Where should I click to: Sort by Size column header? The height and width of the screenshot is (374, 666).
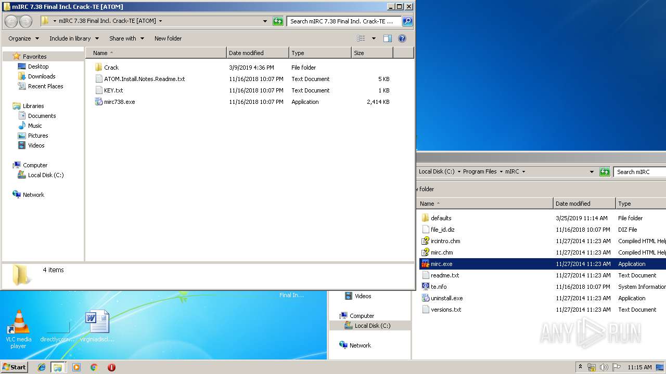coord(373,53)
